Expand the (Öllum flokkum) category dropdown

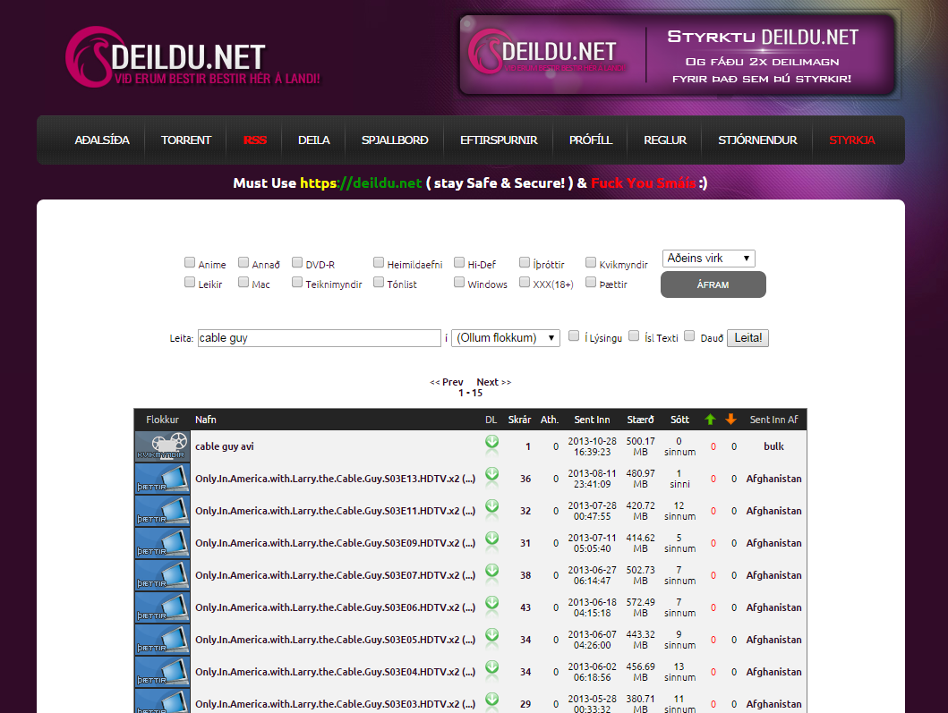click(506, 338)
